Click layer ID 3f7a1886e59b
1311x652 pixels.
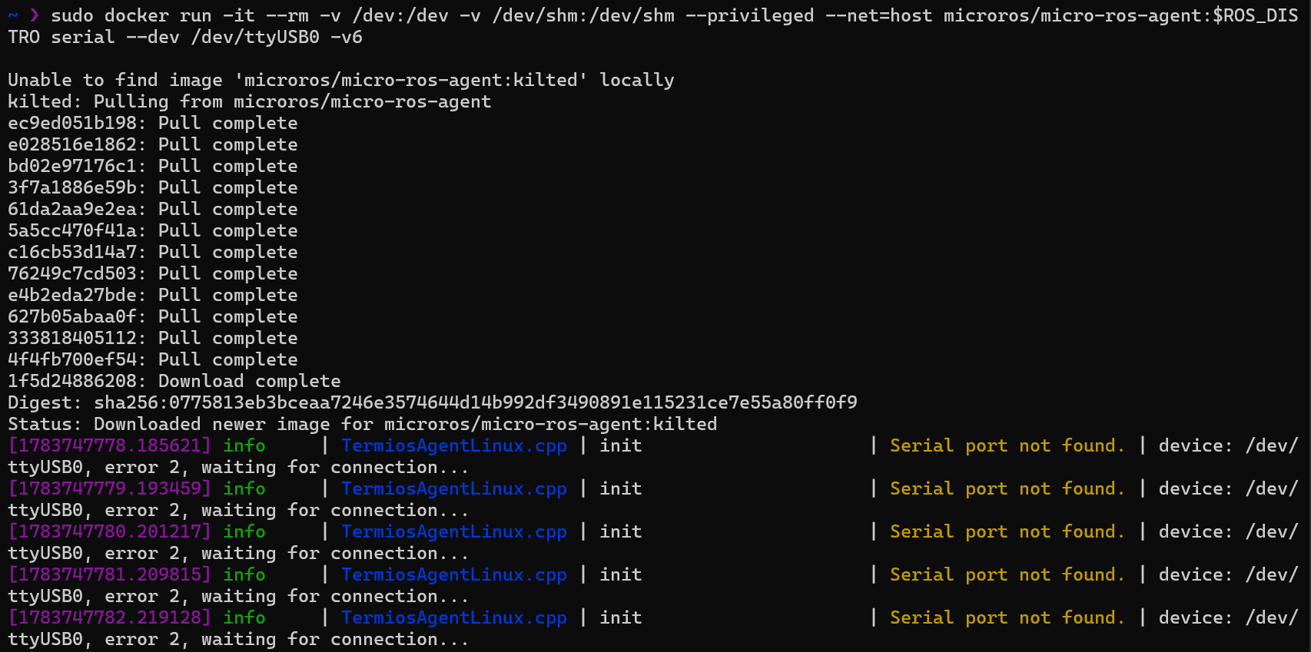72,187
